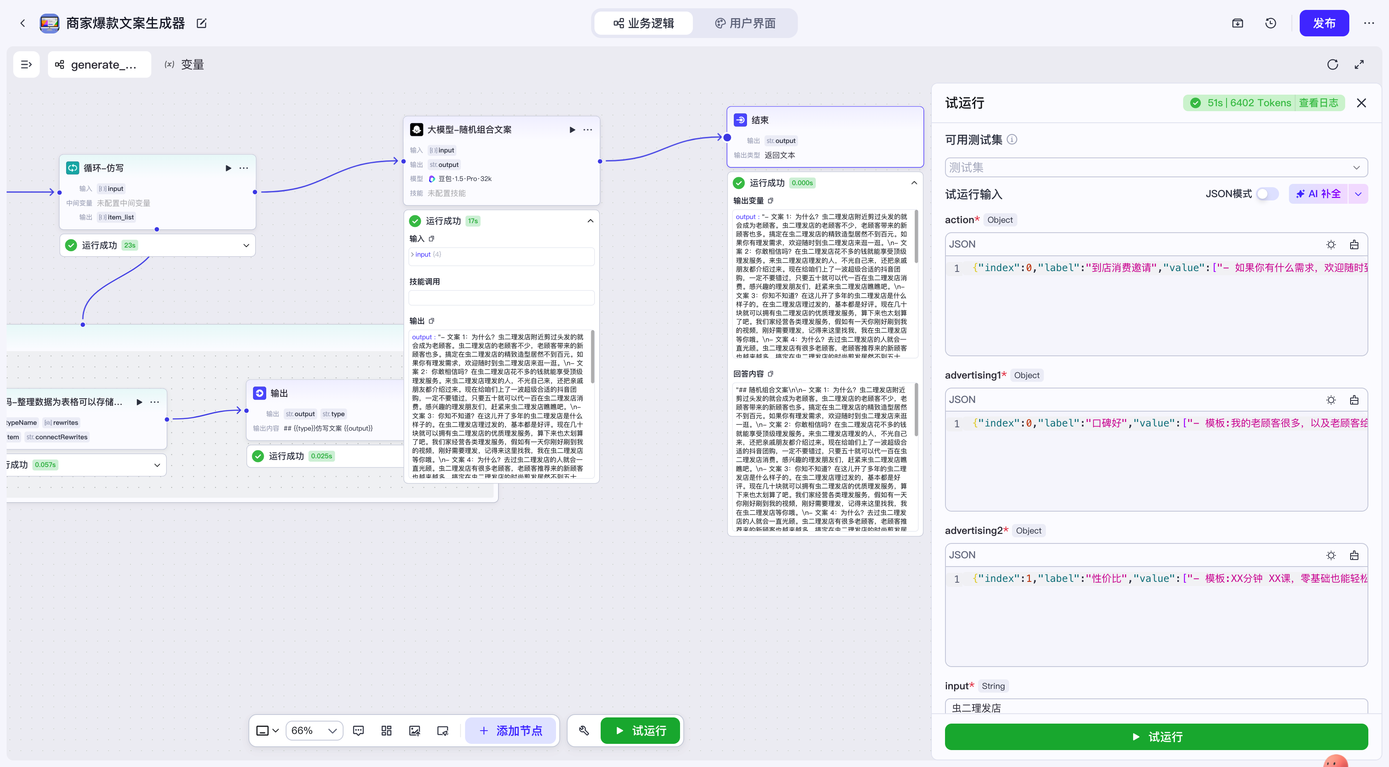This screenshot has width=1389, height=767.
Task: Click the edit title pencil icon
Action: pyautogui.click(x=202, y=23)
